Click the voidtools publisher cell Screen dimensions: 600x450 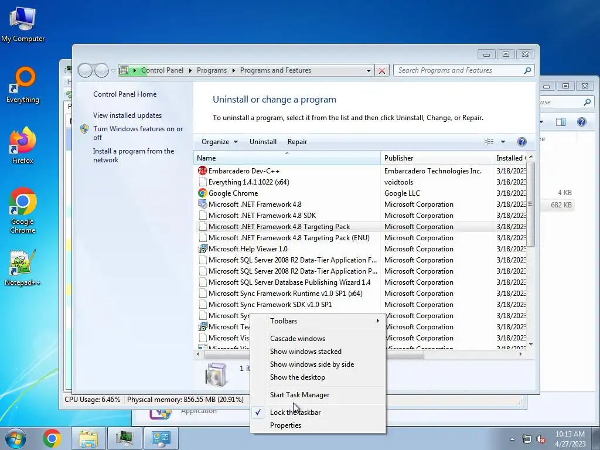(x=398, y=182)
